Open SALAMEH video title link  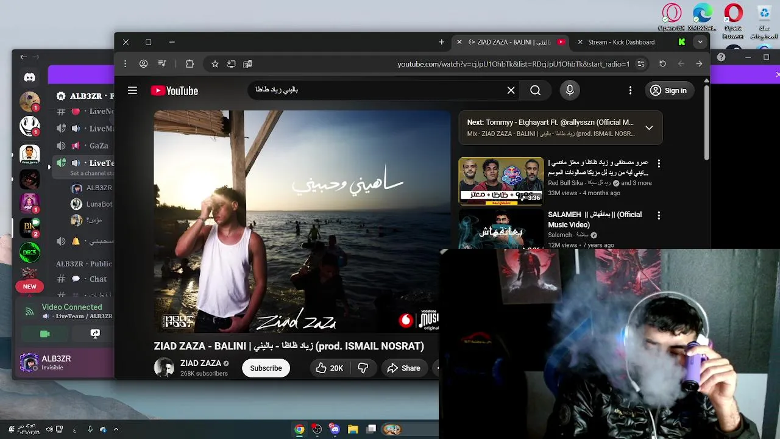point(595,220)
